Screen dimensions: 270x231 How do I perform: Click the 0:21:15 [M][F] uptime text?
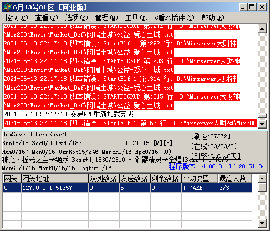[149, 143]
